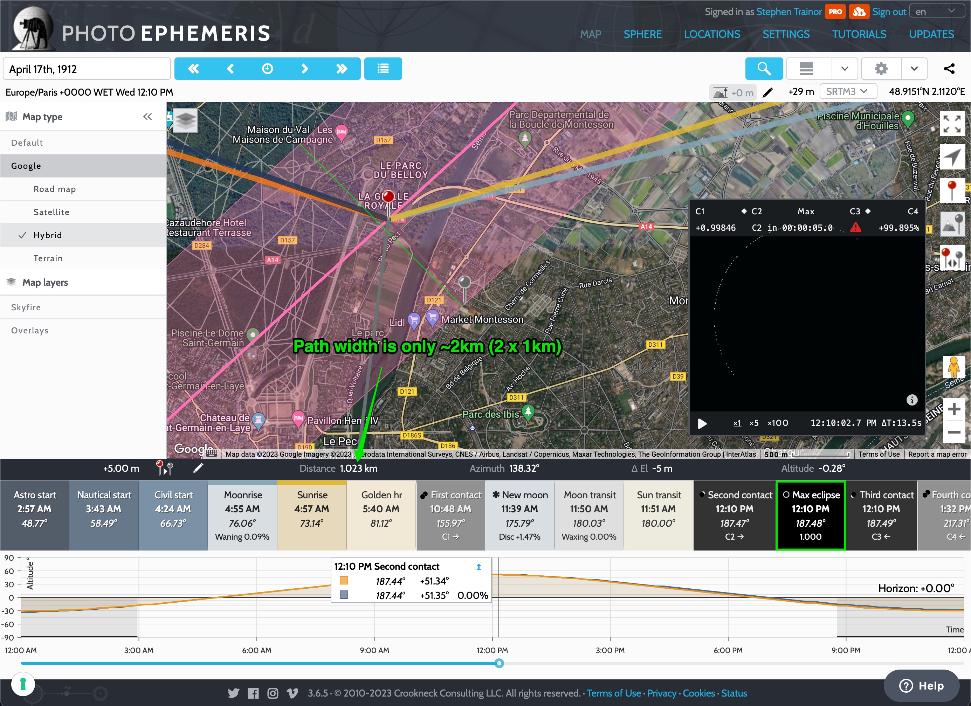Open the LOCATIONS tab

pyautogui.click(x=712, y=34)
